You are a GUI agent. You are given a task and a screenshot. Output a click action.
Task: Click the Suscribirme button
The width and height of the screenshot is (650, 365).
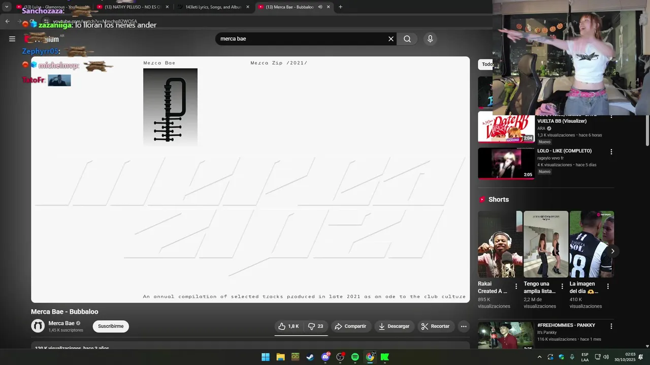click(111, 326)
